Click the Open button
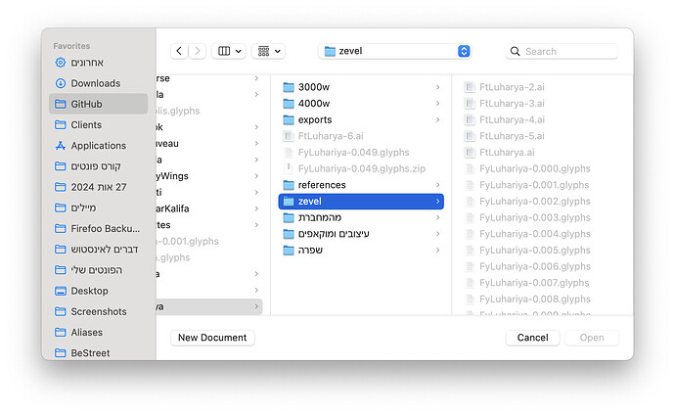The image size is (675, 414). point(592,338)
